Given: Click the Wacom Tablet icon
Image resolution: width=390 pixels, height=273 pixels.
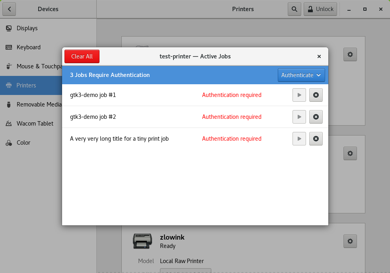Looking at the screenshot, I should click(9, 124).
